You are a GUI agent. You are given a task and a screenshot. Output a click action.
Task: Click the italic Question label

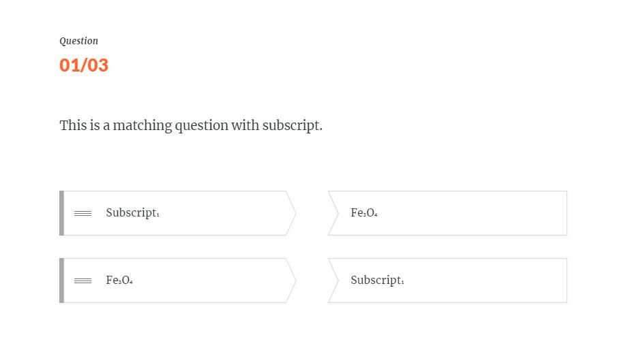click(78, 41)
